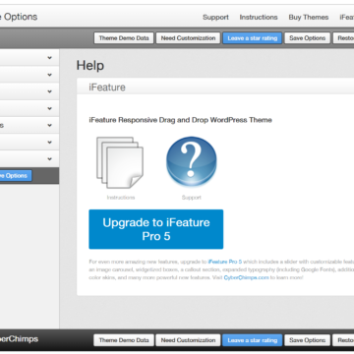Click the "Support" caption under the question mark
This screenshot has height=354, width=354.
point(192,198)
